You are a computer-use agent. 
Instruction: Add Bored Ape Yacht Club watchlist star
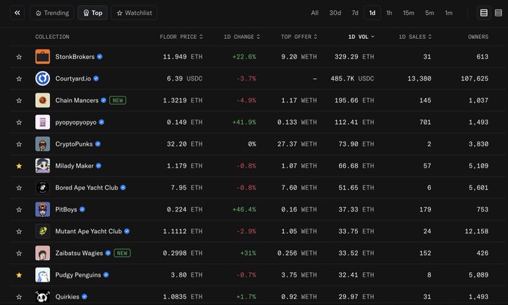pyautogui.click(x=19, y=188)
